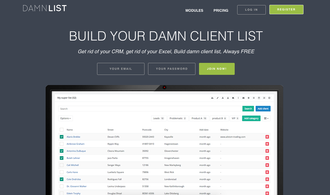
Task: Click the upload icon in the toolbar
Action: [x=228, y=98]
